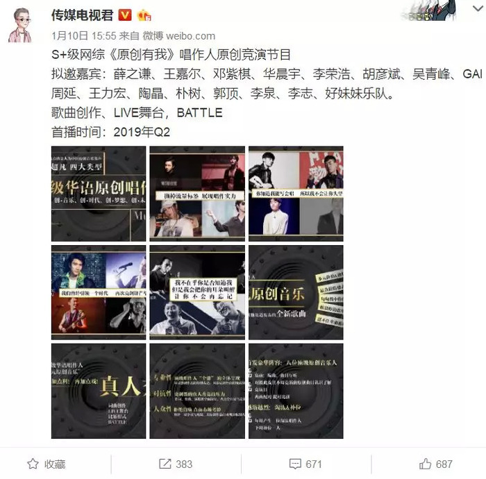This screenshot has height=479, width=486.
Task: Open center thumbnail with 我不在乎 quote
Action: pyautogui.click(x=197, y=292)
